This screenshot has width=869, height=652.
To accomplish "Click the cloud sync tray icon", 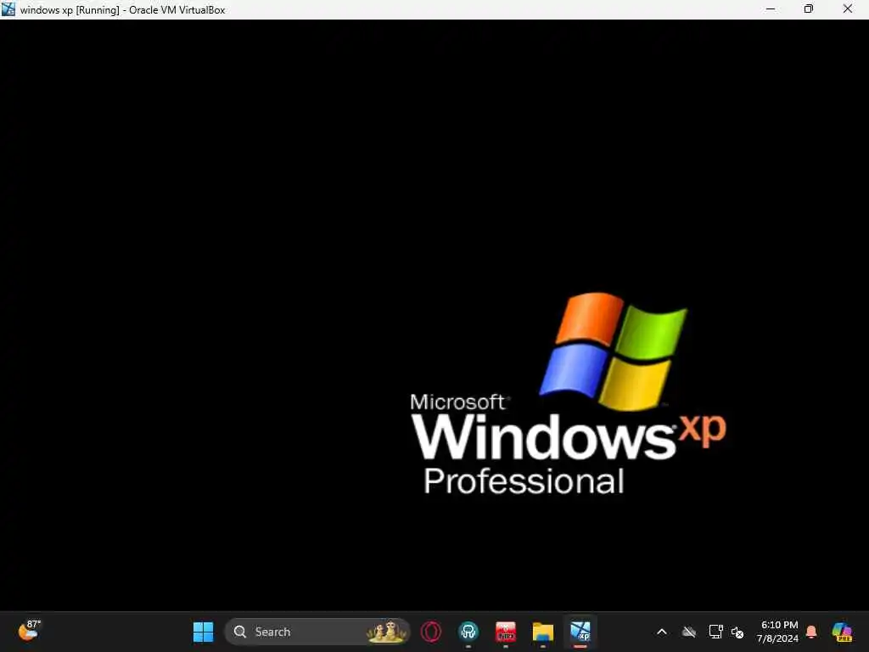I will (689, 632).
